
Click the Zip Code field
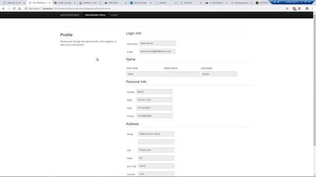click(156, 166)
